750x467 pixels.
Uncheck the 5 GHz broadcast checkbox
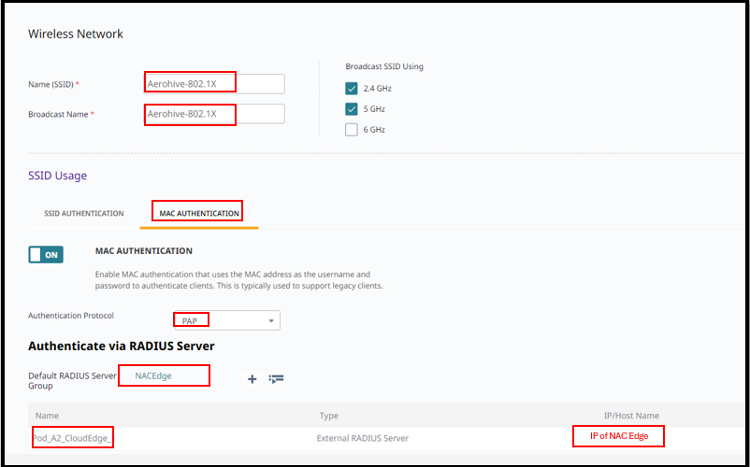tap(352, 109)
